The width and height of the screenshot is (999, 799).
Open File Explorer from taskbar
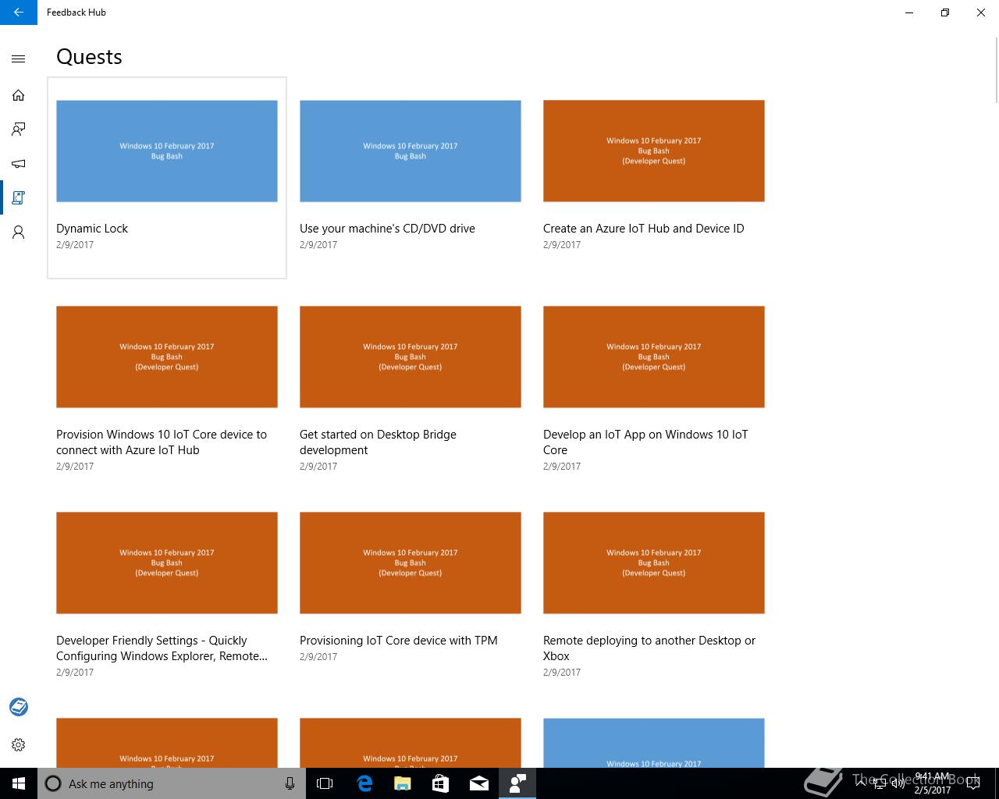pyautogui.click(x=403, y=783)
